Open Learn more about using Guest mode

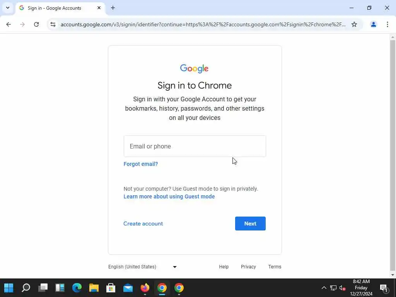click(169, 196)
